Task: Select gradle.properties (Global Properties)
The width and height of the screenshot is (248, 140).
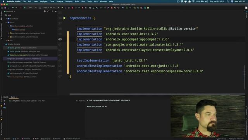Action: coord(24,59)
